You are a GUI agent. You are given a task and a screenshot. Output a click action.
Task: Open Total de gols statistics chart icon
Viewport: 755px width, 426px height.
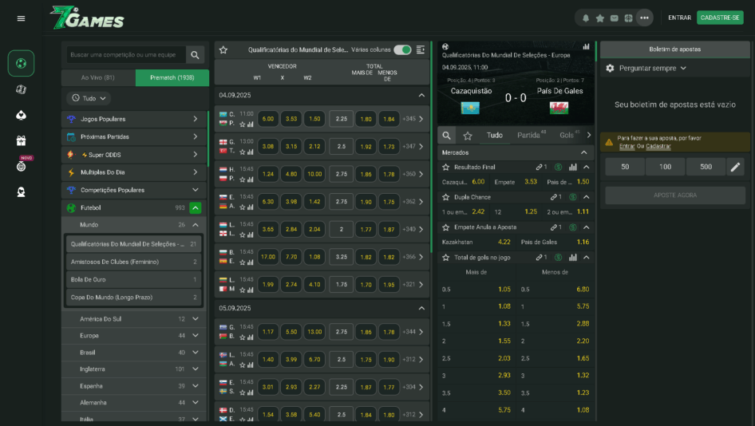coord(572,258)
